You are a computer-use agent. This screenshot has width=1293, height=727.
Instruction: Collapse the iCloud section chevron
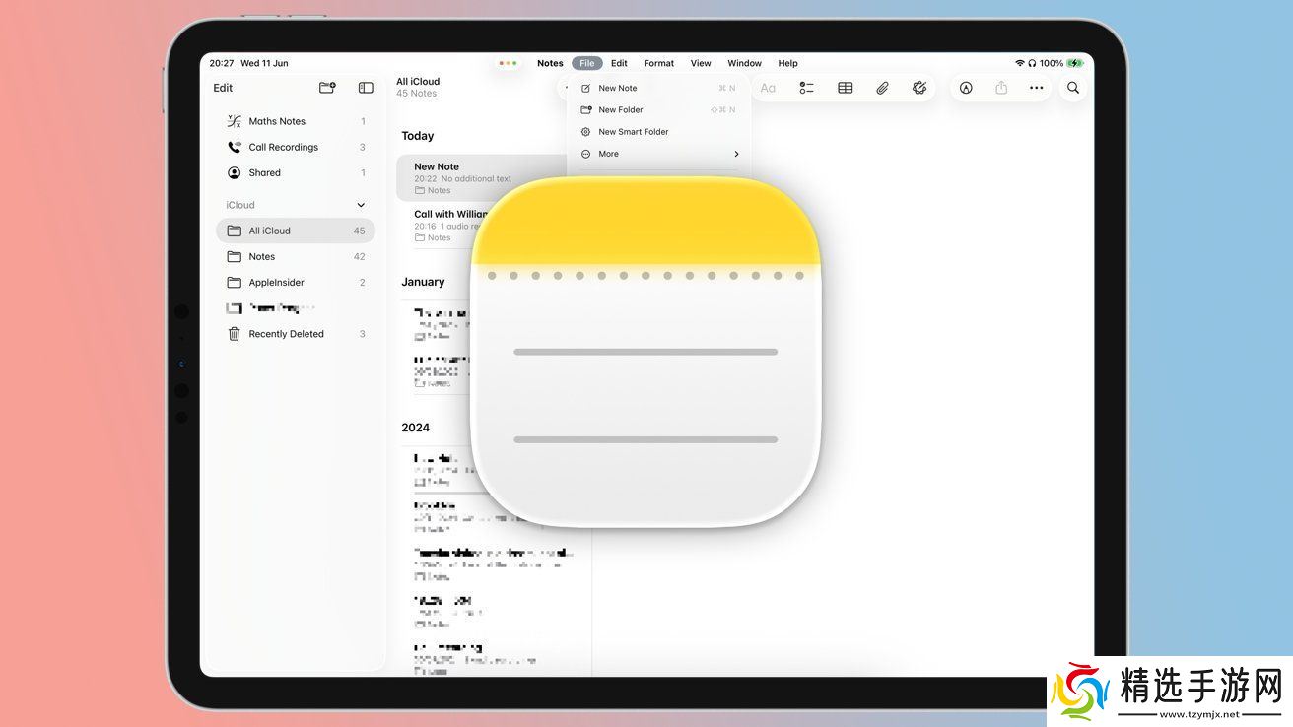(360, 205)
